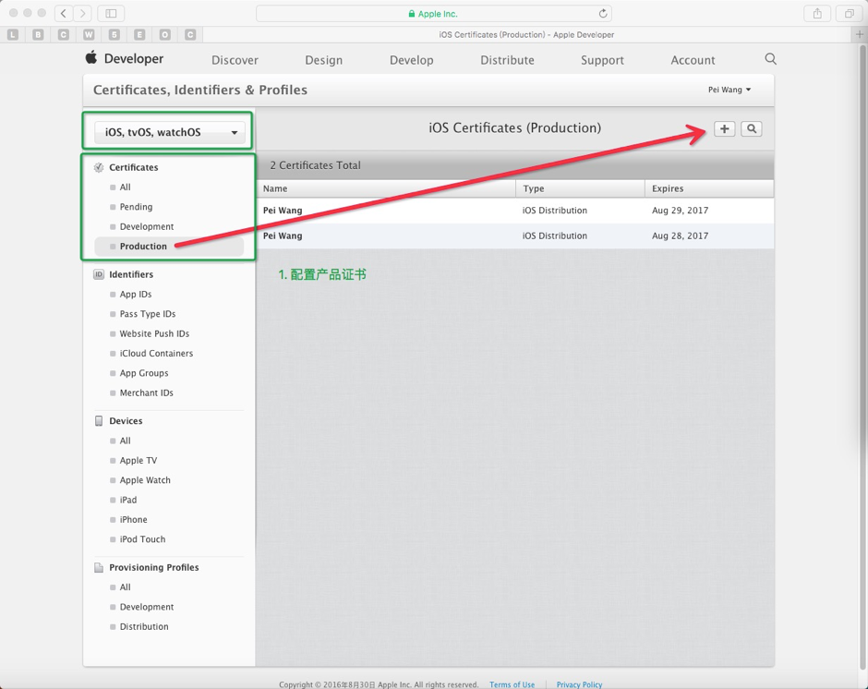Go back with Safari back arrow
This screenshot has height=689, width=868.
64,13
